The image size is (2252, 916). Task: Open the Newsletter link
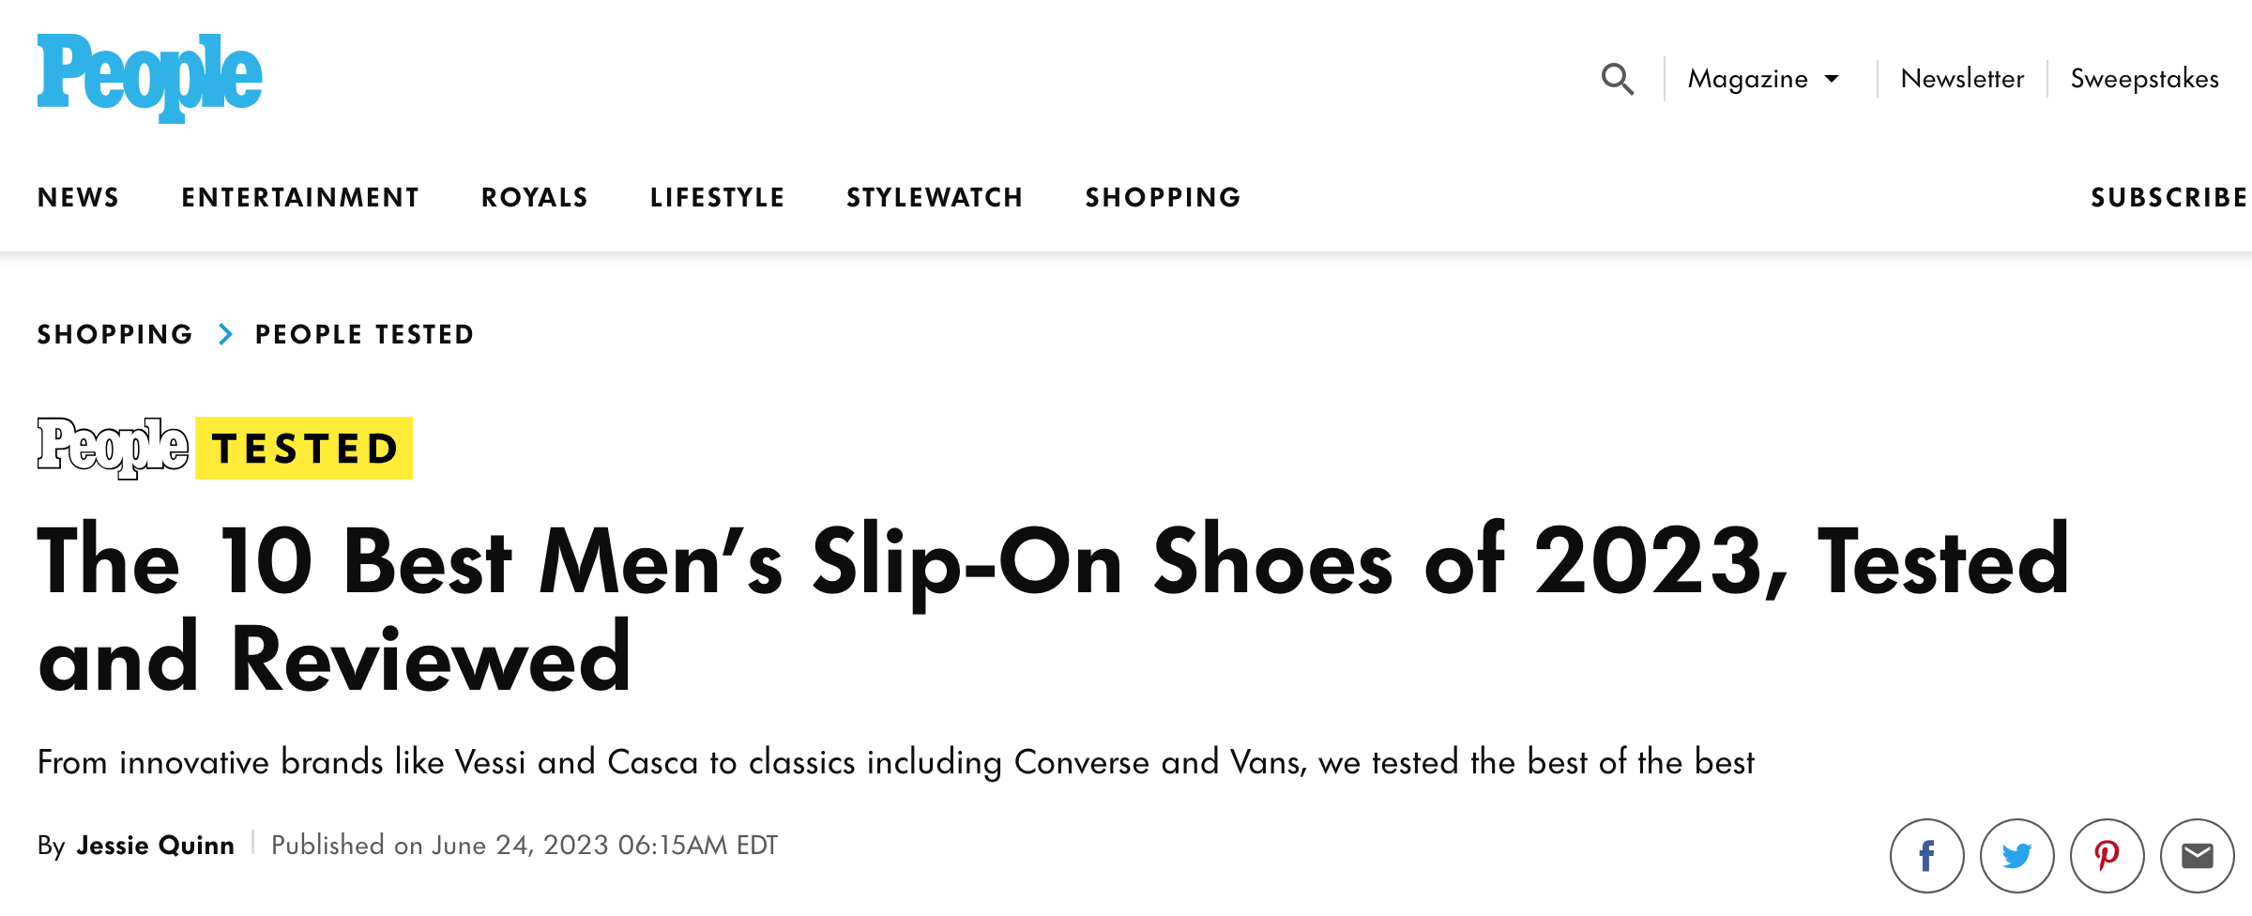(x=1962, y=79)
